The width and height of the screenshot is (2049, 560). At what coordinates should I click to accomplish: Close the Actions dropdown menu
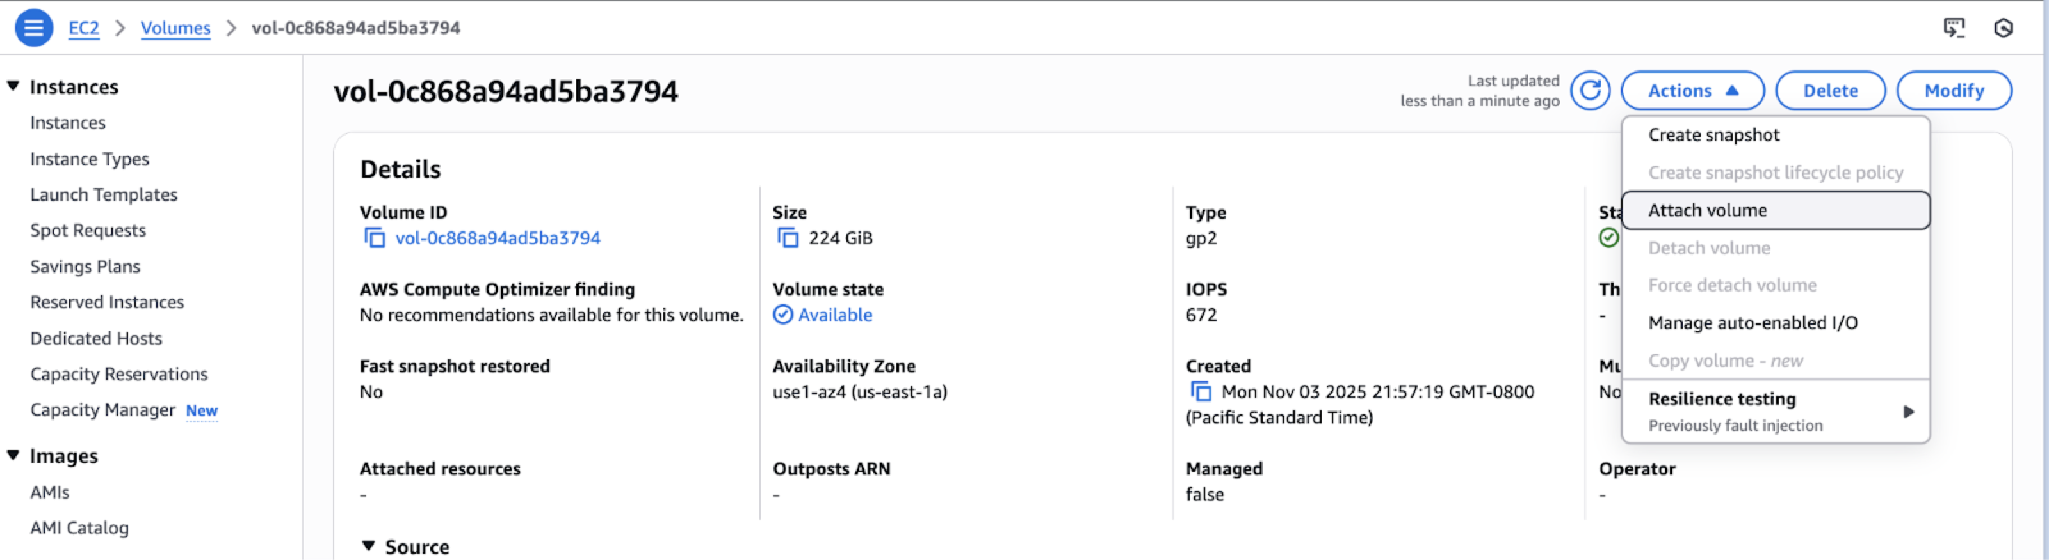1692,91
